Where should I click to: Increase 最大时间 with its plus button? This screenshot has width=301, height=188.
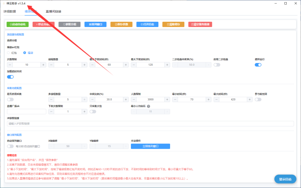tap(250, 99)
